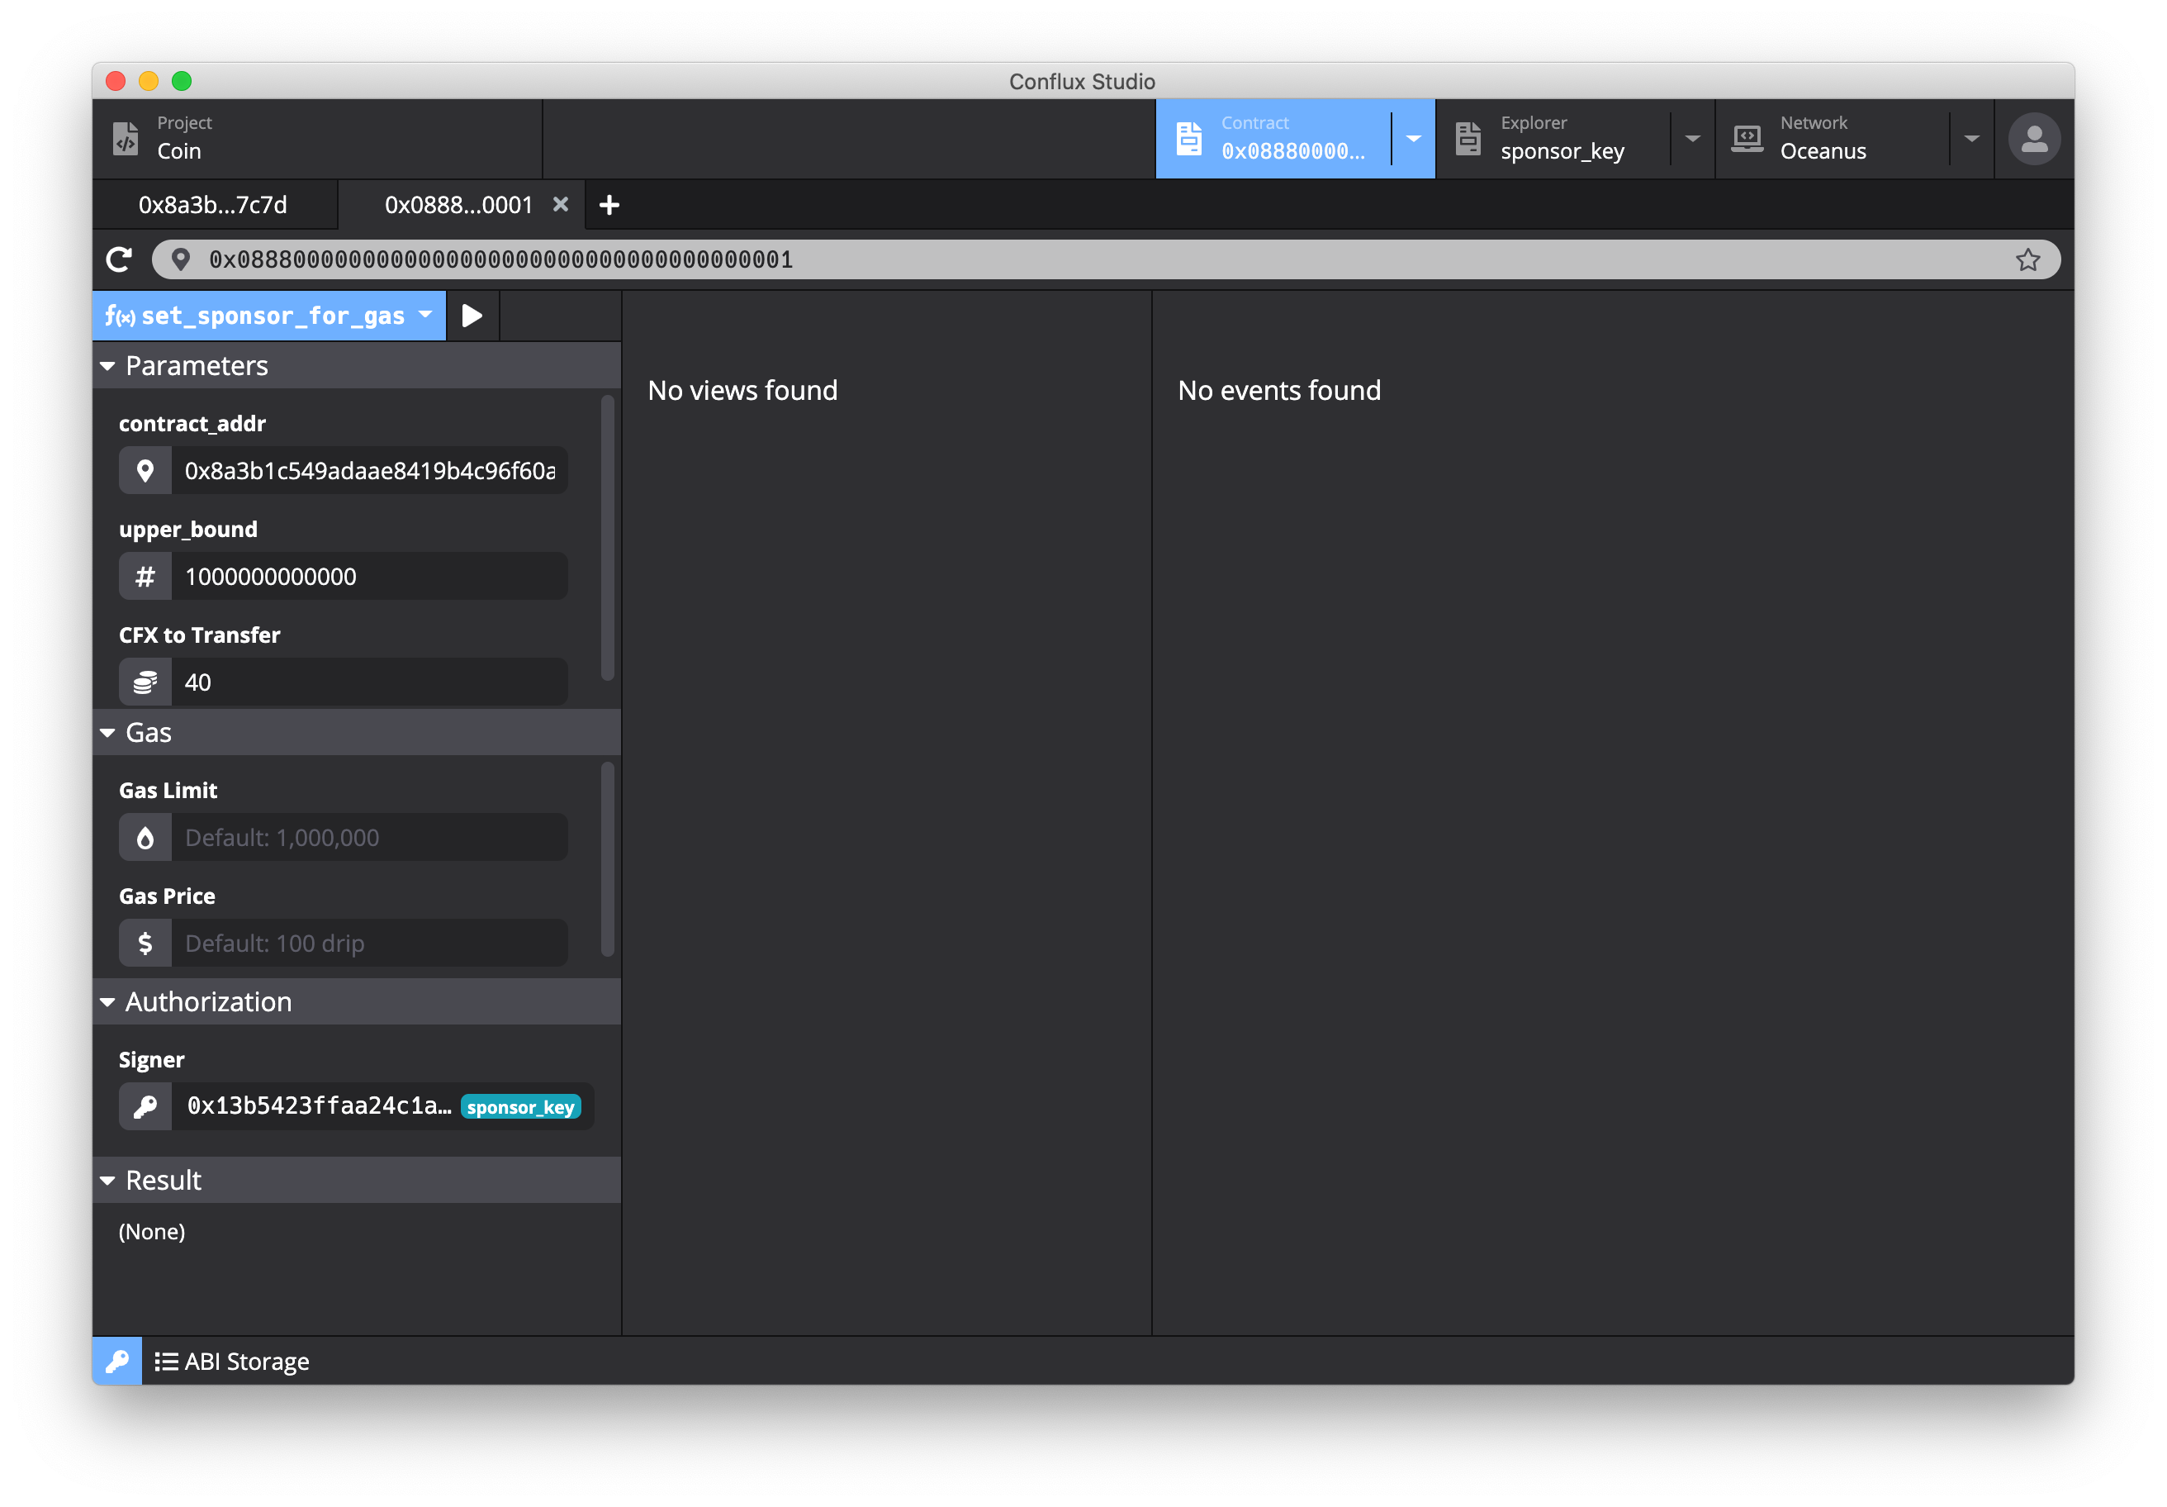Image resolution: width=2167 pixels, height=1507 pixels.
Task: Collapse the Parameters section
Action: [x=107, y=365]
